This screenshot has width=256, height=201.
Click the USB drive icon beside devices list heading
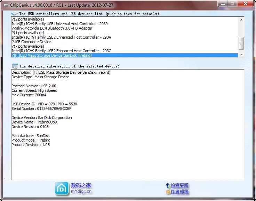(x=15, y=14)
